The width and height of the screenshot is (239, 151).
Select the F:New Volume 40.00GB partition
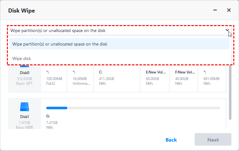coord(184,78)
